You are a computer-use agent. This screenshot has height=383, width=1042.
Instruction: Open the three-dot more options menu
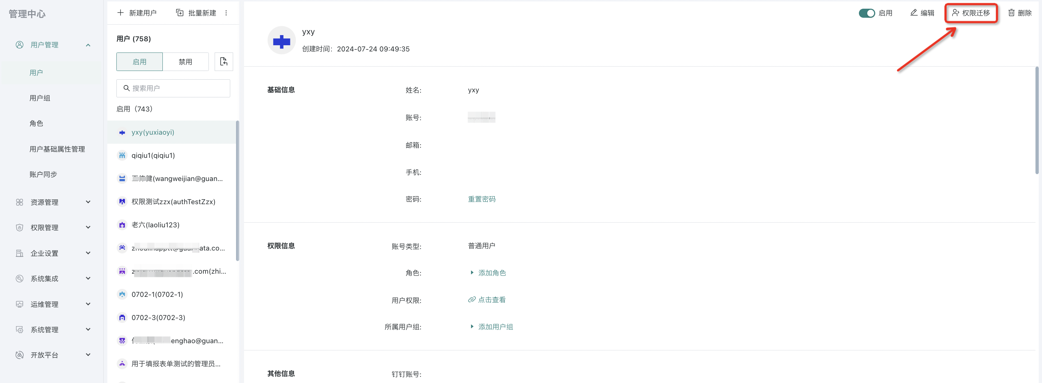click(226, 13)
